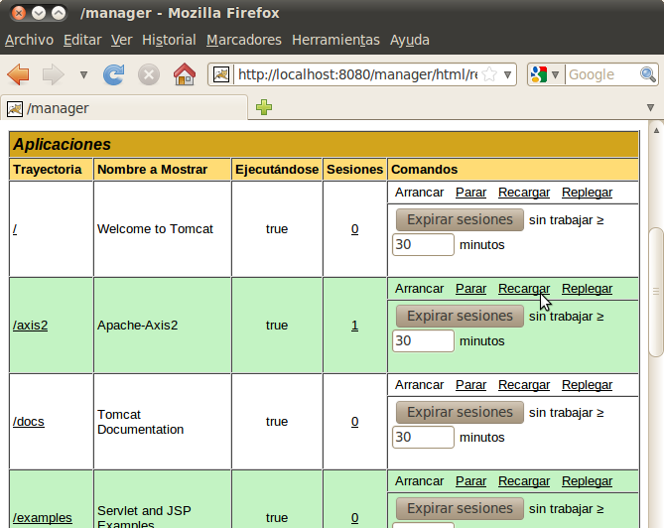
Task: Click Replegar for Apache-Axis2
Action: (587, 289)
